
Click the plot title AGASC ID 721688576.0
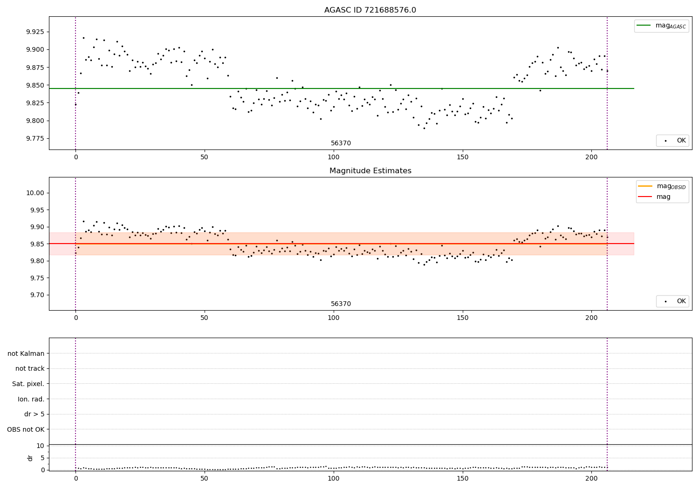[x=370, y=10]
